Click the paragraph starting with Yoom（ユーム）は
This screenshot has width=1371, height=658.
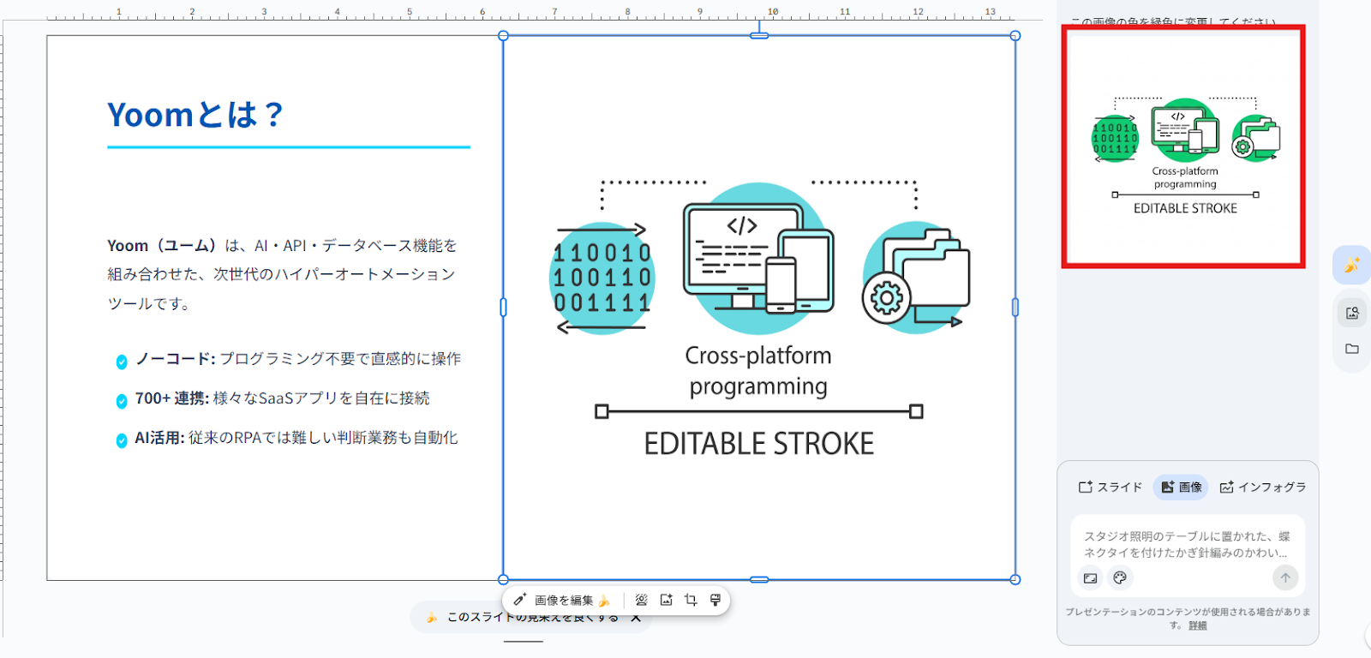(282, 274)
